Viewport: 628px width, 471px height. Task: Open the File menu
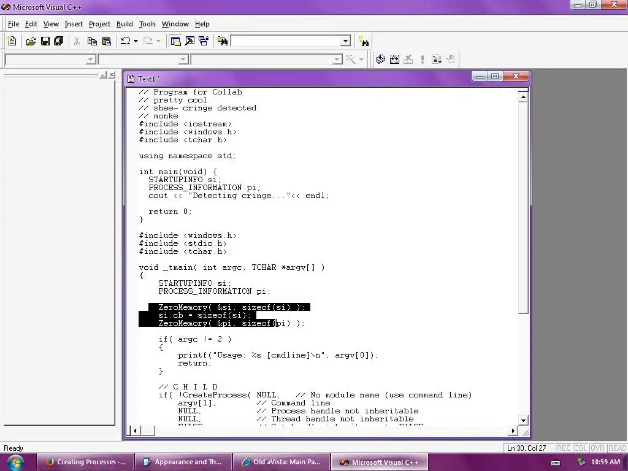click(x=13, y=24)
